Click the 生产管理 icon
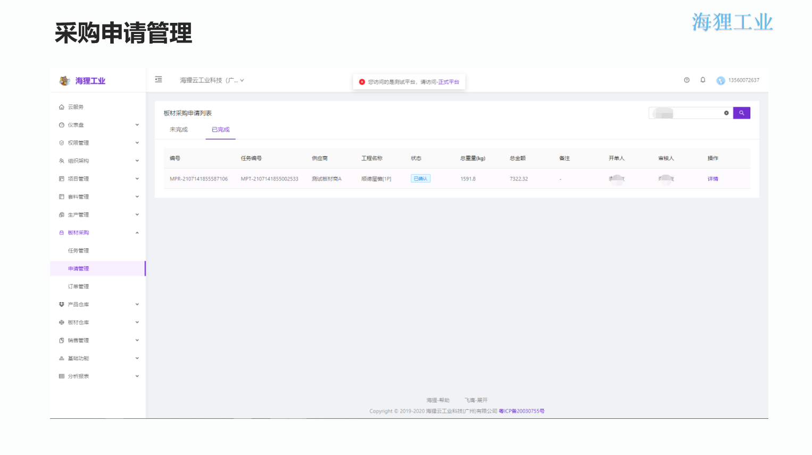Viewport: 812px width, 455px height. 62,215
